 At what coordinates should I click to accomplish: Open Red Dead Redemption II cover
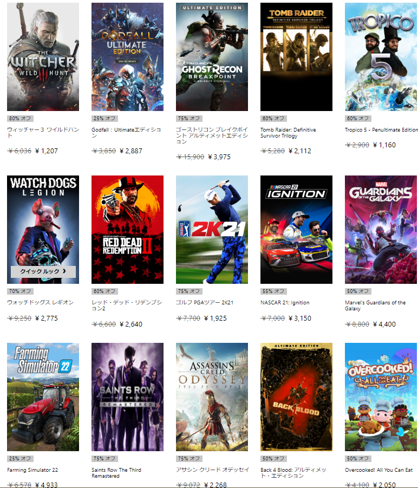(x=128, y=230)
